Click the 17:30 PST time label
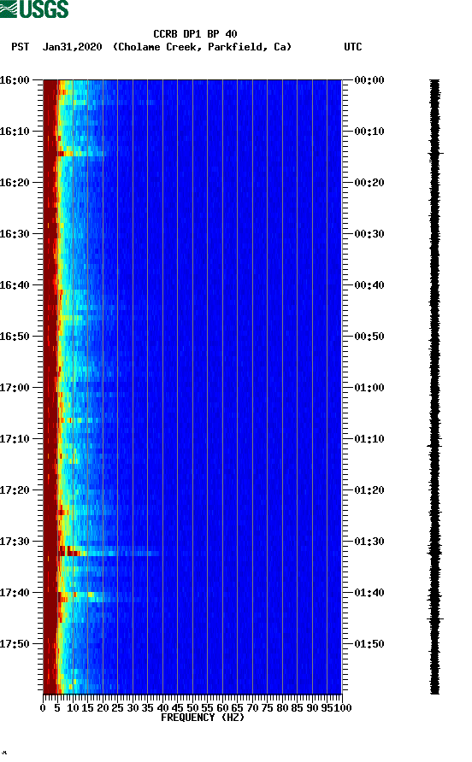 15,542
